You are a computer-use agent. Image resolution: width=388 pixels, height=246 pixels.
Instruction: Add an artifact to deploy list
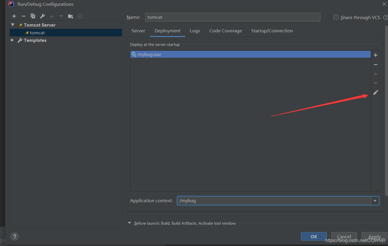click(376, 55)
